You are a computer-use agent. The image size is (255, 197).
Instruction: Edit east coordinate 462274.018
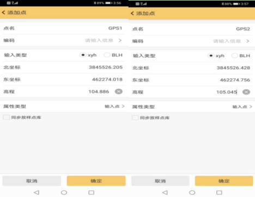(64, 79)
